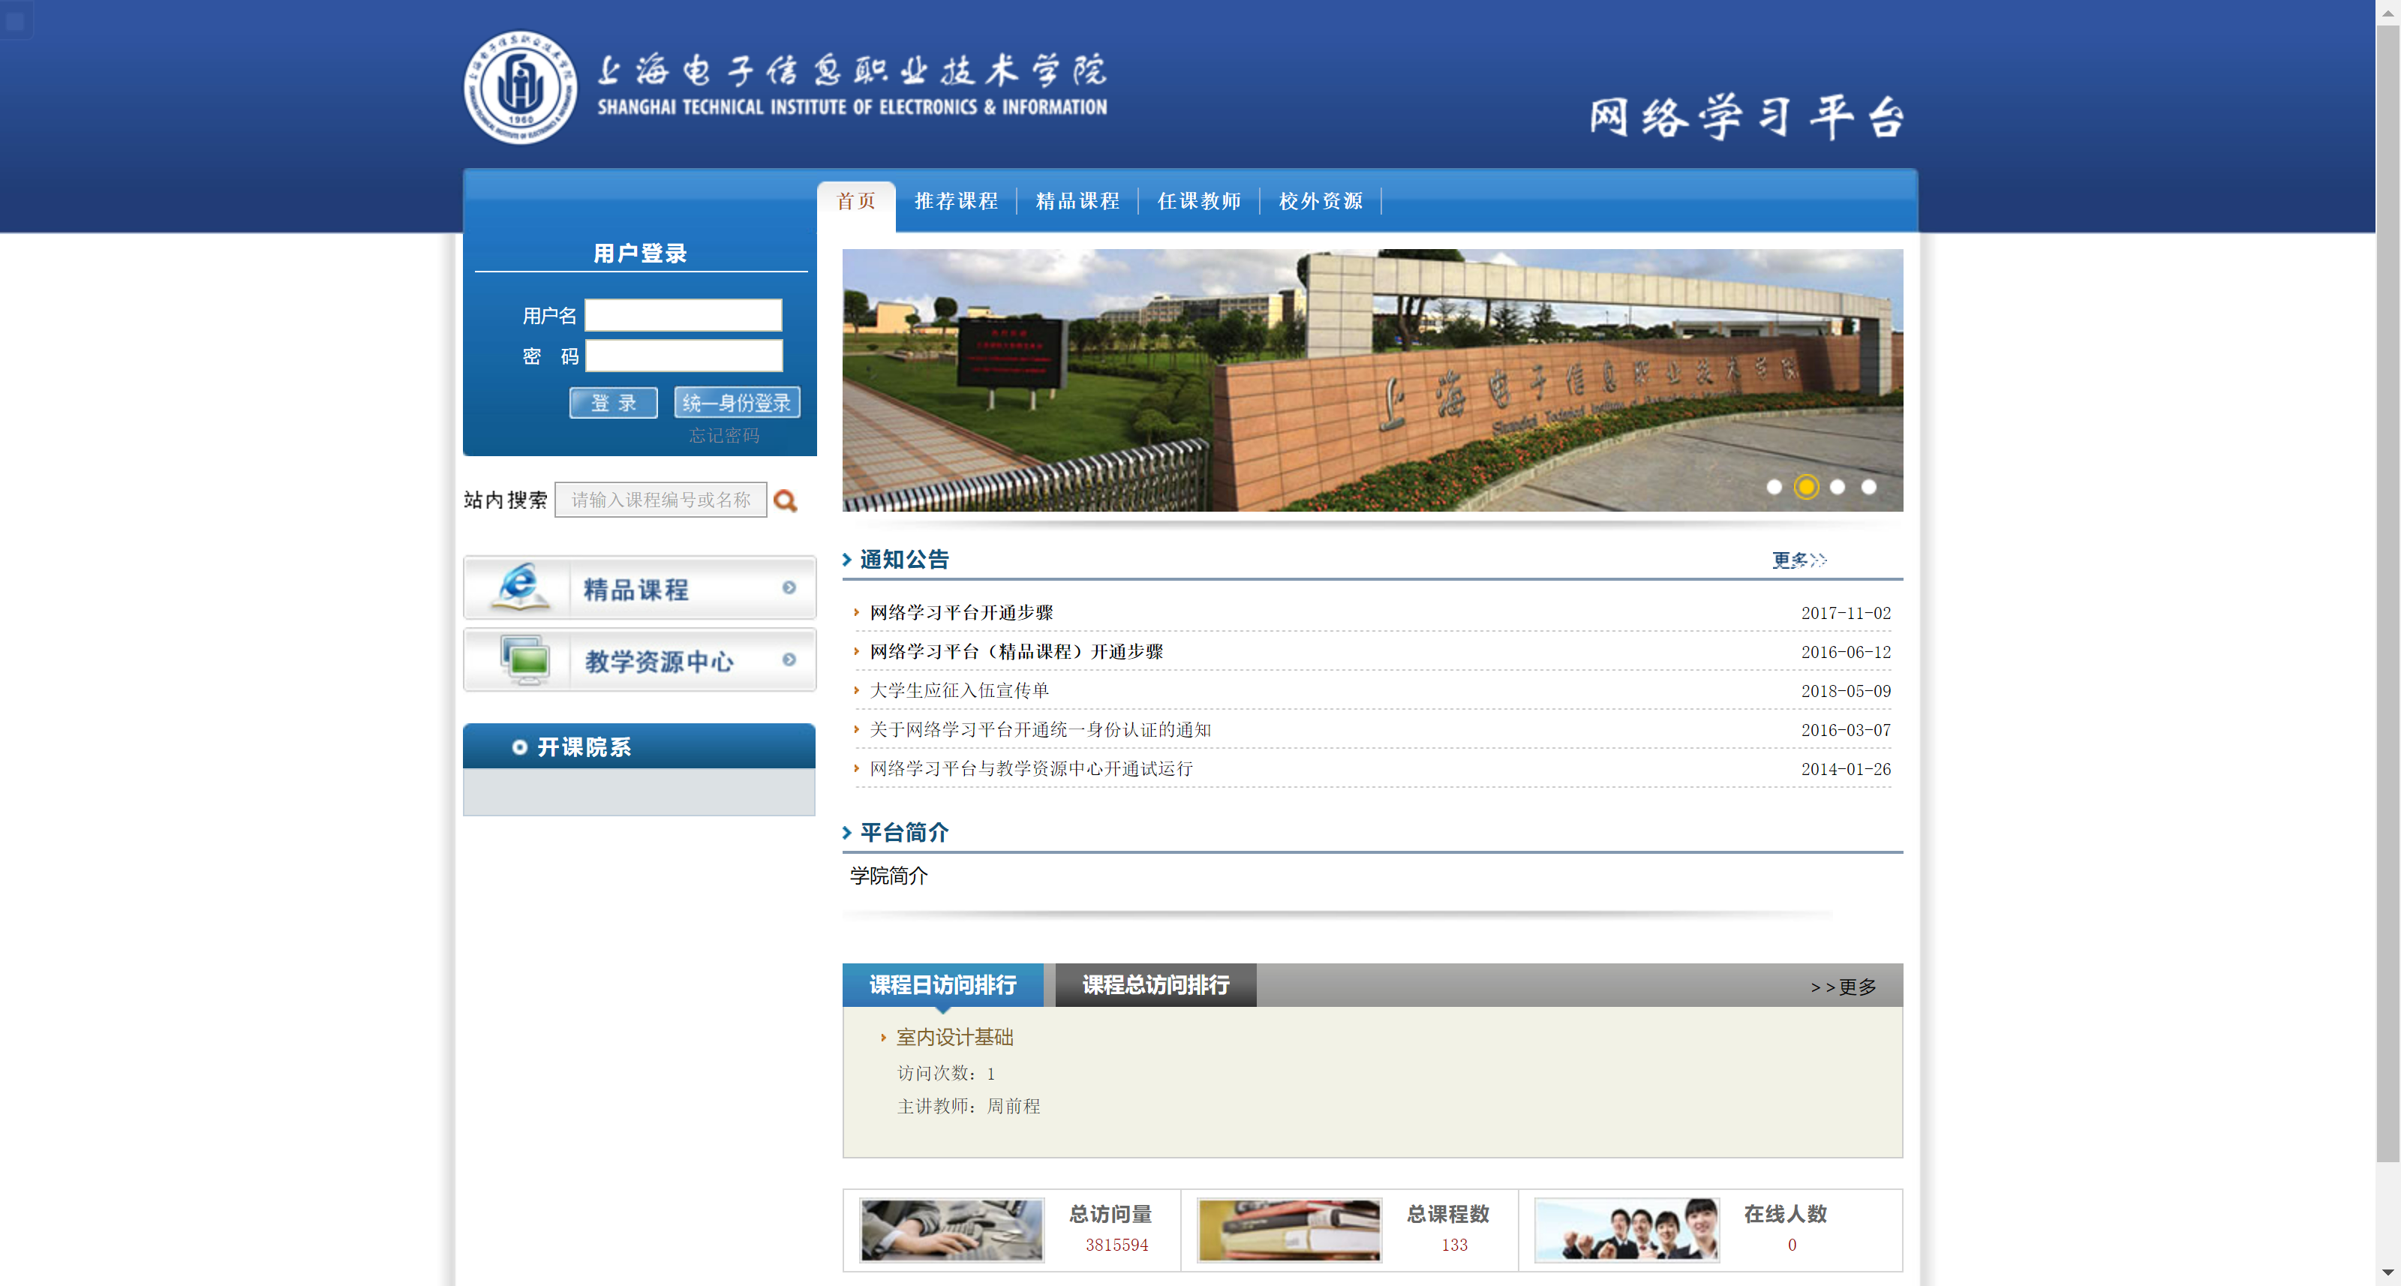
Task: Click the round arrow icon on 精品课程 banner
Action: tap(789, 587)
